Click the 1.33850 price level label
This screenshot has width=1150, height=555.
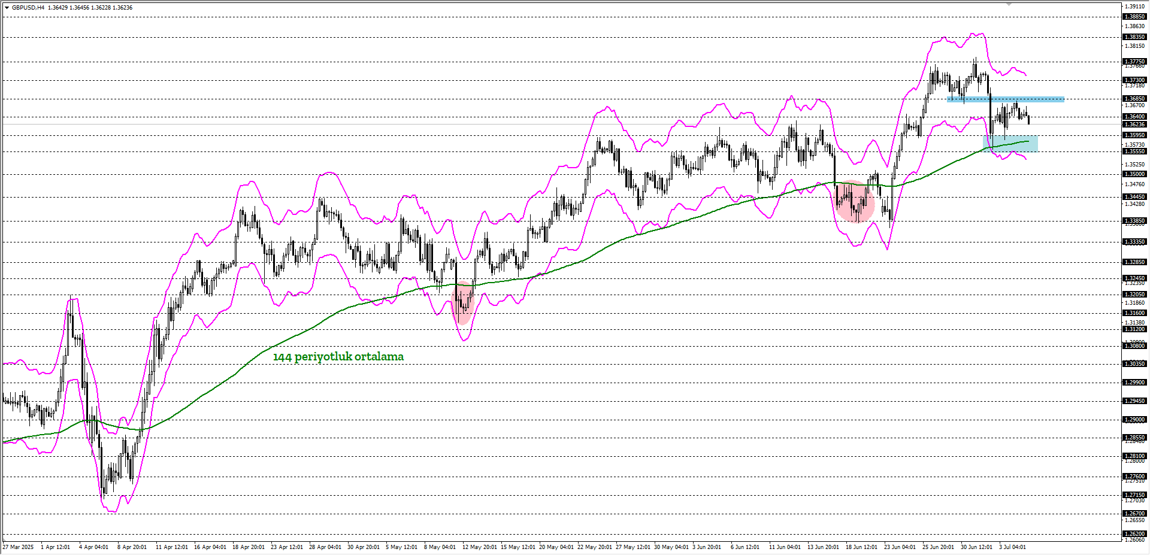coord(1134,221)
